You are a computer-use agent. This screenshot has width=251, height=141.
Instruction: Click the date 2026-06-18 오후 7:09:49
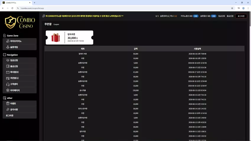197,54
